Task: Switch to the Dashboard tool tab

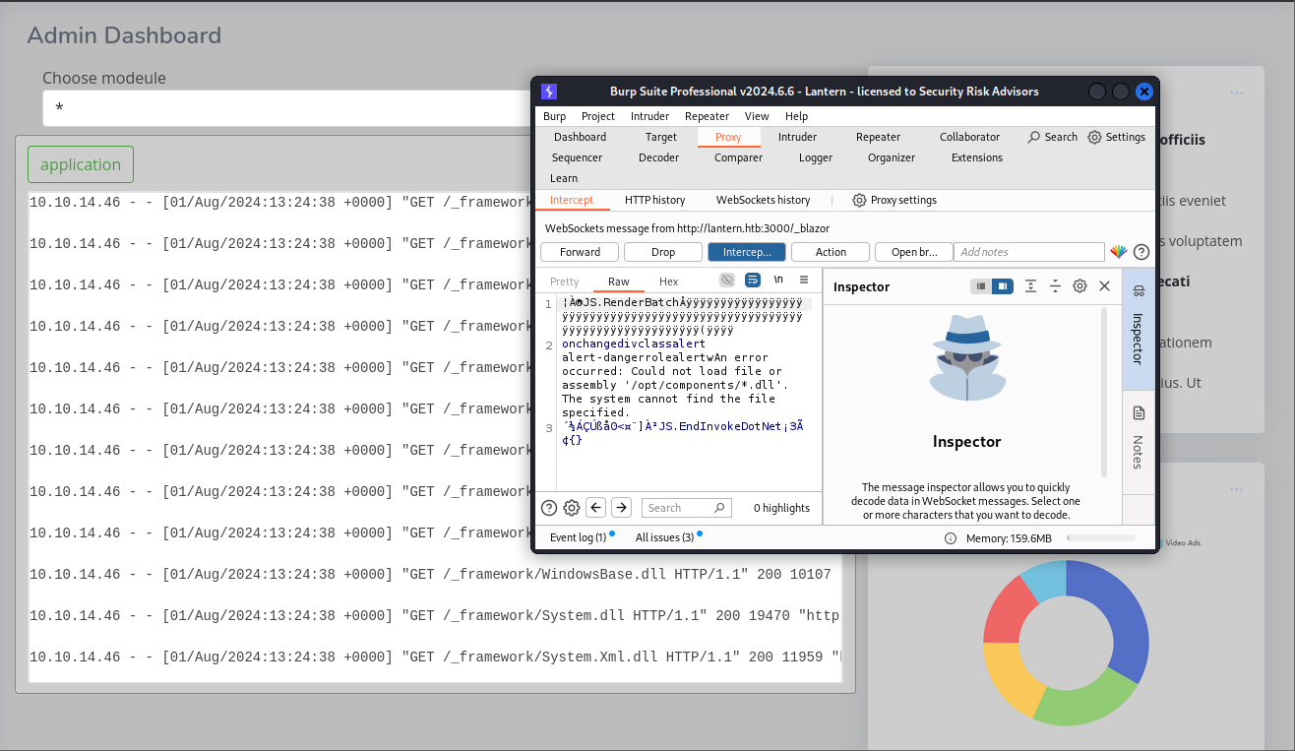Action: click(580, 137)
